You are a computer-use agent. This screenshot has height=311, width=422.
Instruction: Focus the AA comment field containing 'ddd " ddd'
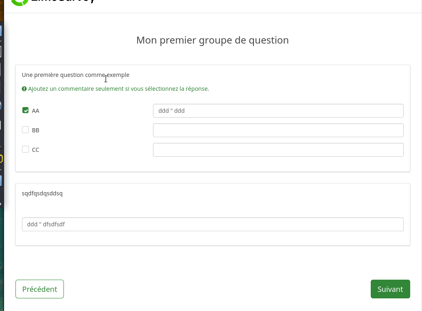[x=278, y=111]
